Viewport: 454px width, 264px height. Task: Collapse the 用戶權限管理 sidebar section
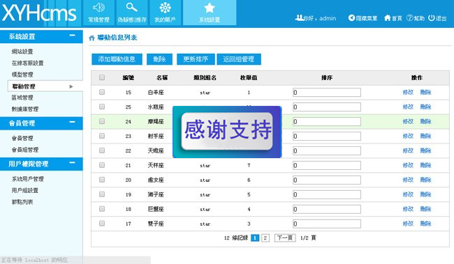[x=72, y=163]
